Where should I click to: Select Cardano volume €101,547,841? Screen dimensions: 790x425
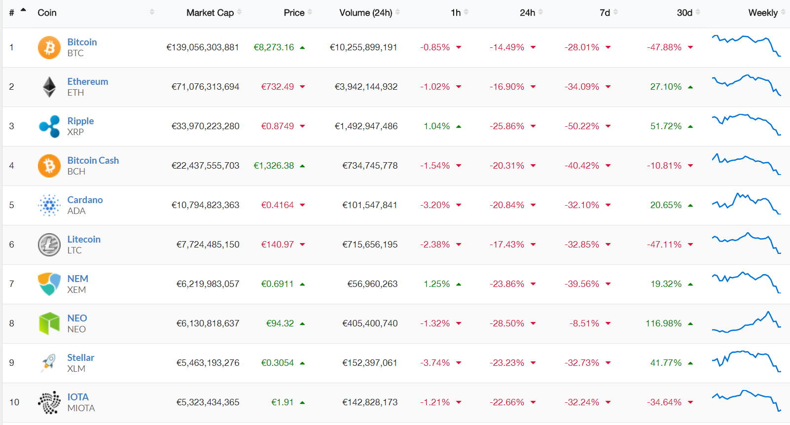[x=370, y=205]
